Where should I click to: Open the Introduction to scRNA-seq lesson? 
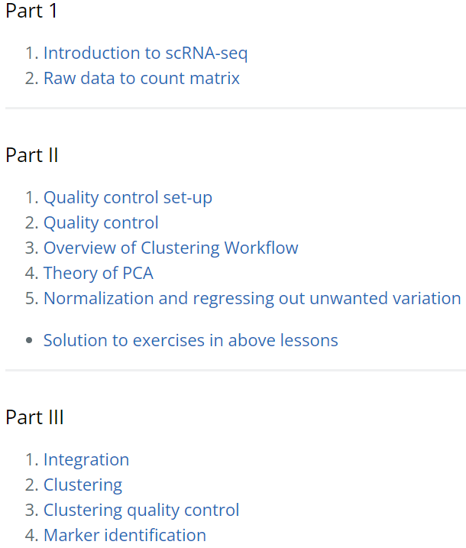[x=145, y=54]
